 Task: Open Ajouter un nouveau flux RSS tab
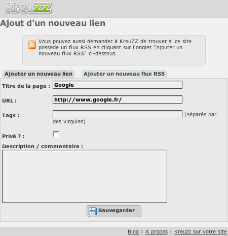124,74
